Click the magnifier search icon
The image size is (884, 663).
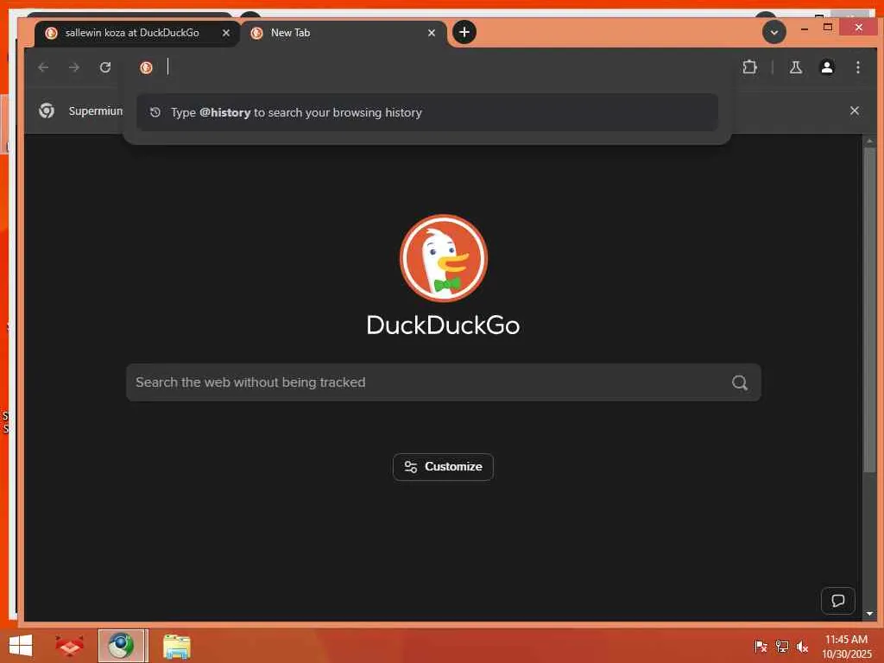tap(740, 382)
